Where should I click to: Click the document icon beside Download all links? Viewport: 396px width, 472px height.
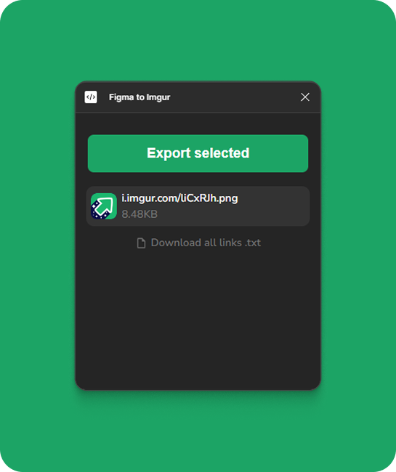coord(141,243)
